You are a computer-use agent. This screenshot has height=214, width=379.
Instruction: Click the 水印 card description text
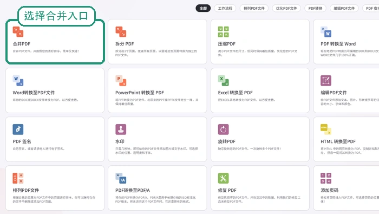[x=156, y=151]
